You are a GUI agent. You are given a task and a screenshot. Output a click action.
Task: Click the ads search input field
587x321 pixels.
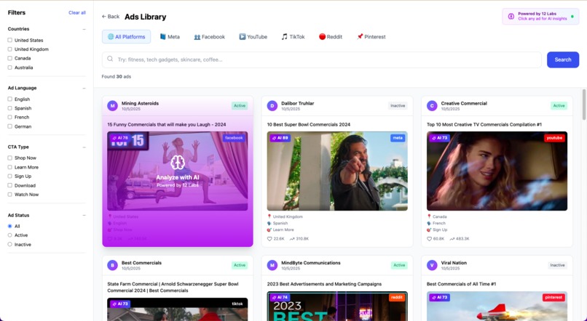pyautogui.click(x=322, y=60)
